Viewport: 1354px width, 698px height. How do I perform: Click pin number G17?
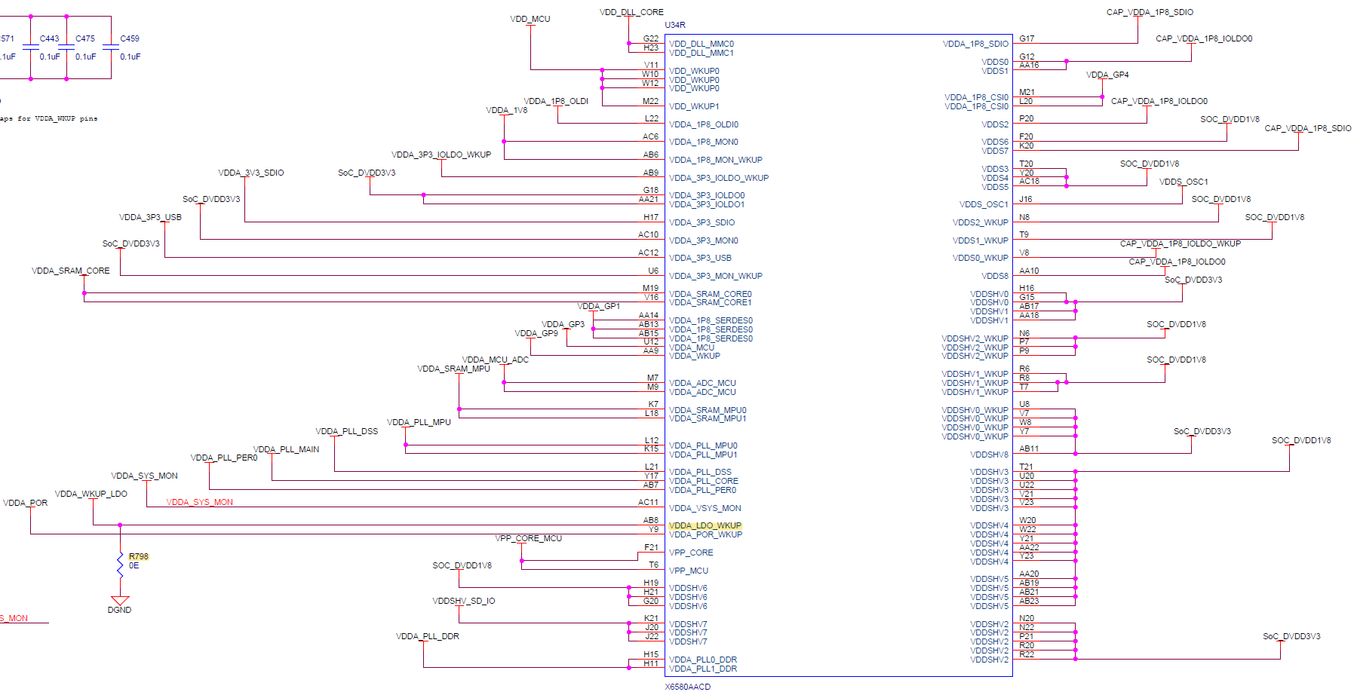[1027, 38]
